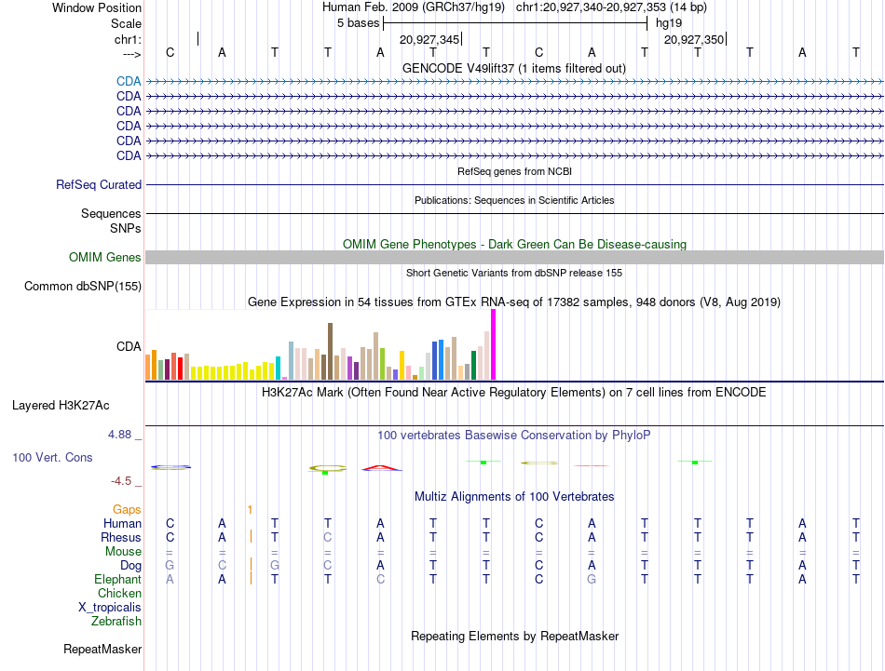Click the '5 bases' scale text
Viewport: 885px width, 671px height.
point(359,23)
